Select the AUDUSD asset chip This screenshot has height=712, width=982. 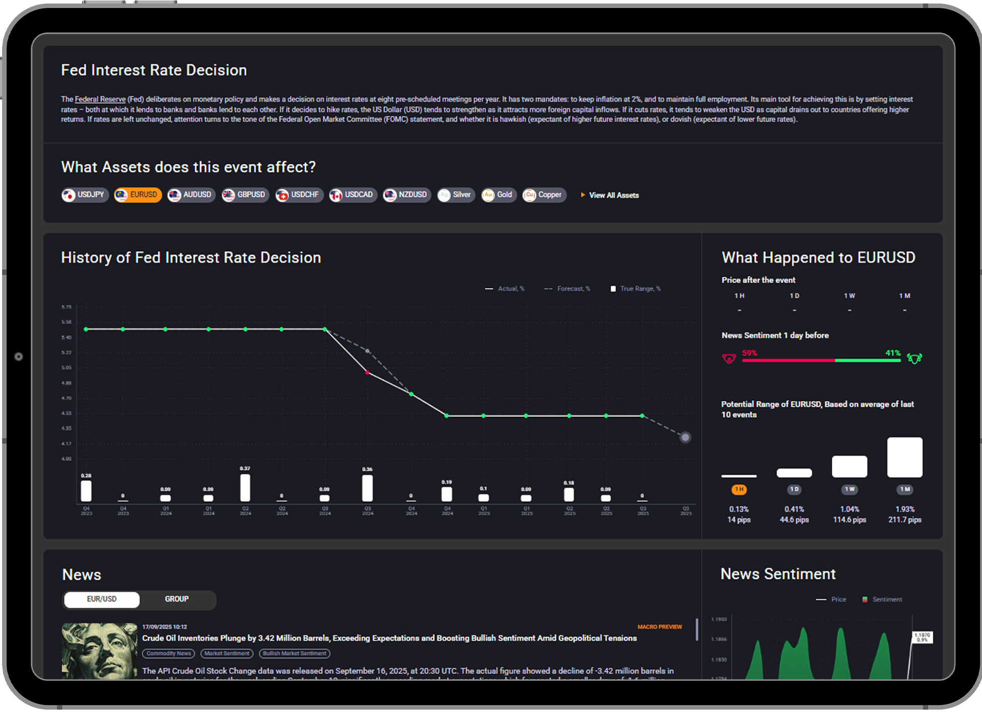click(191, 195)
